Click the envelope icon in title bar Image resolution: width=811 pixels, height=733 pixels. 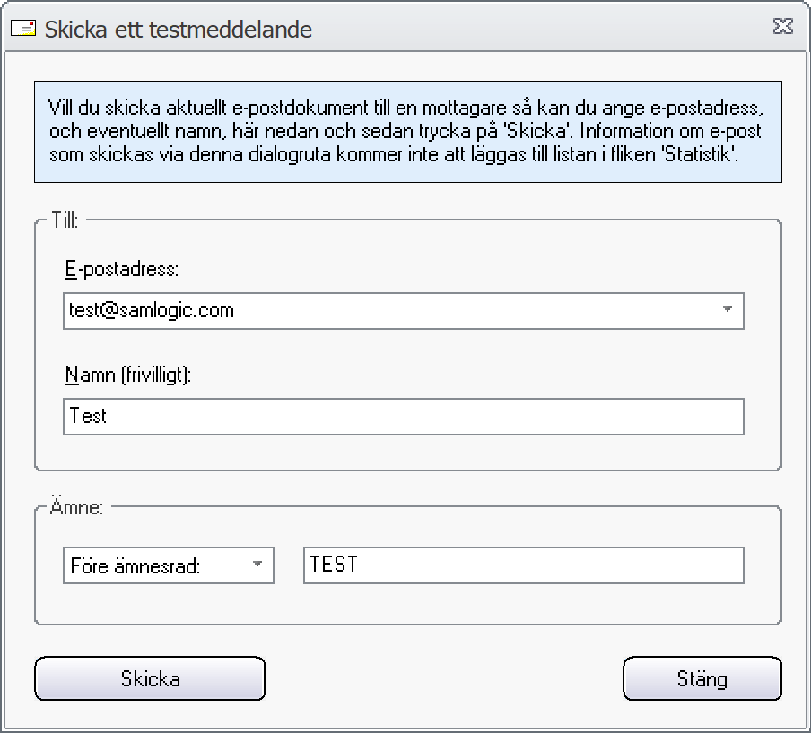coord(23,29)
